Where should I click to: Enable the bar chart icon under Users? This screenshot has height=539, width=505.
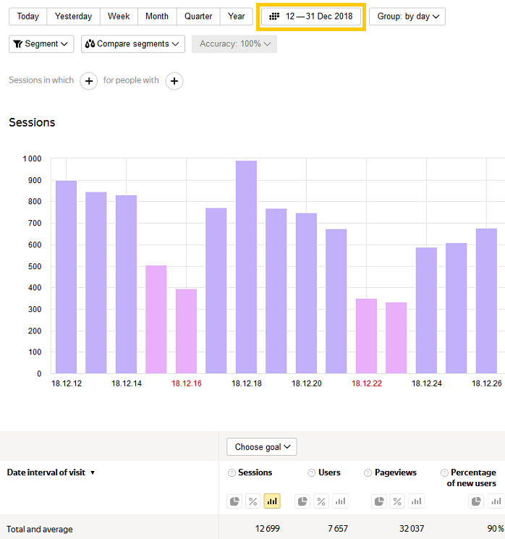tap(340, 501)
